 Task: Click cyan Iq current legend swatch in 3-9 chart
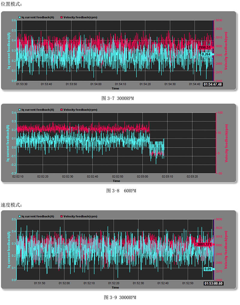tap(20, 217)
